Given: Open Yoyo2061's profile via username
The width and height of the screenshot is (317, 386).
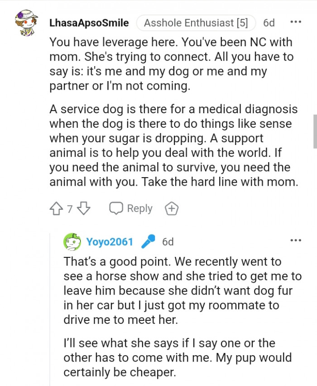Looking at the screenshot, I should (x=110, y=241).
